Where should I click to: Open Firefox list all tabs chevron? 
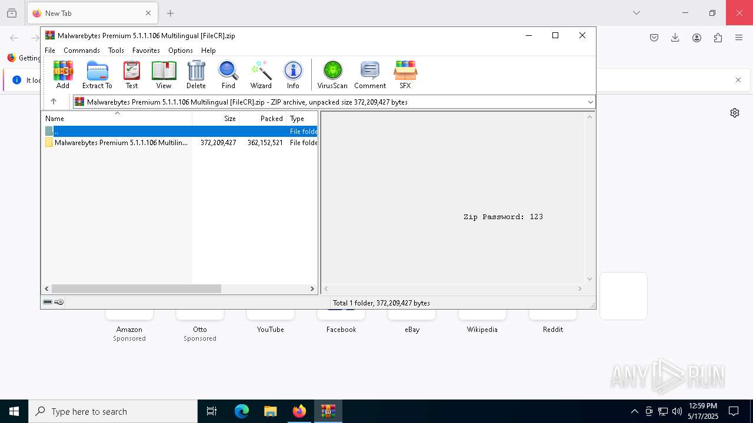pyautogui.click(x=637, y=13)
